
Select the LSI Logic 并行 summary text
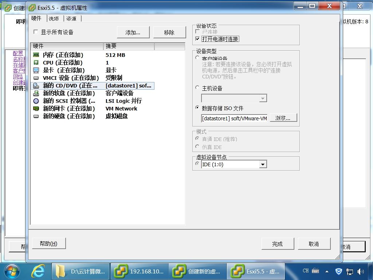(124, 101)
